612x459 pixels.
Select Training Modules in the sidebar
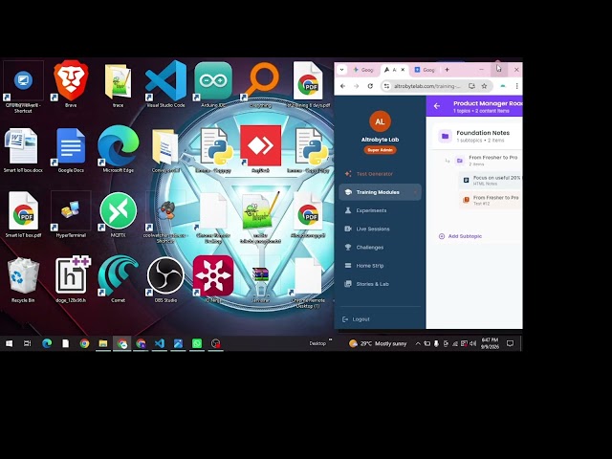[x=380, y=192]
